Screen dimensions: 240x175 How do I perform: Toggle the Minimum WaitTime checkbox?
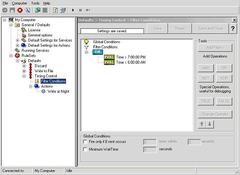[x=85, y=149]
